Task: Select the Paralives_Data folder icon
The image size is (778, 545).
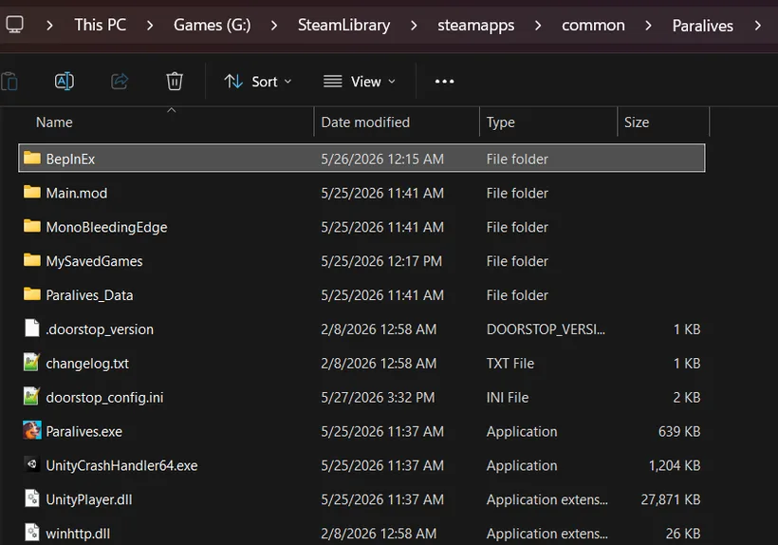Action: [x=32, y=294]
